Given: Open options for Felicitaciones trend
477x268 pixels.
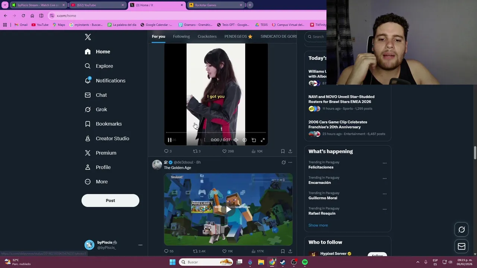Looking at the screenshot, I should (385, 163).
